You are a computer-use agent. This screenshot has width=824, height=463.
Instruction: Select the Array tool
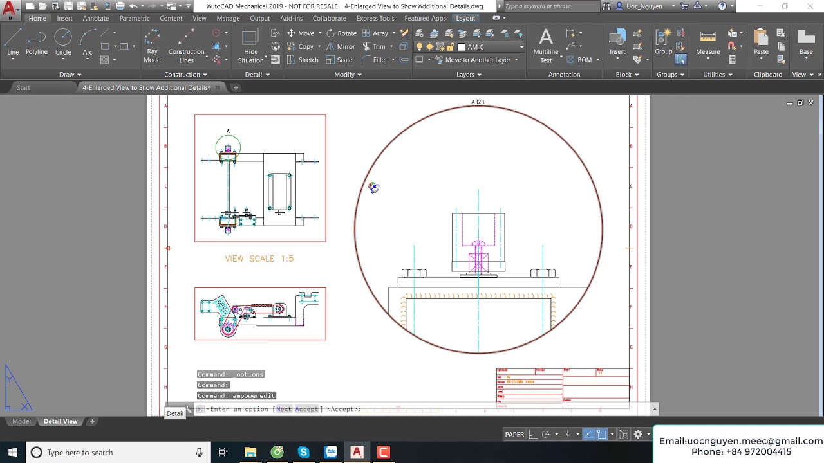click(x=375, y=33)
